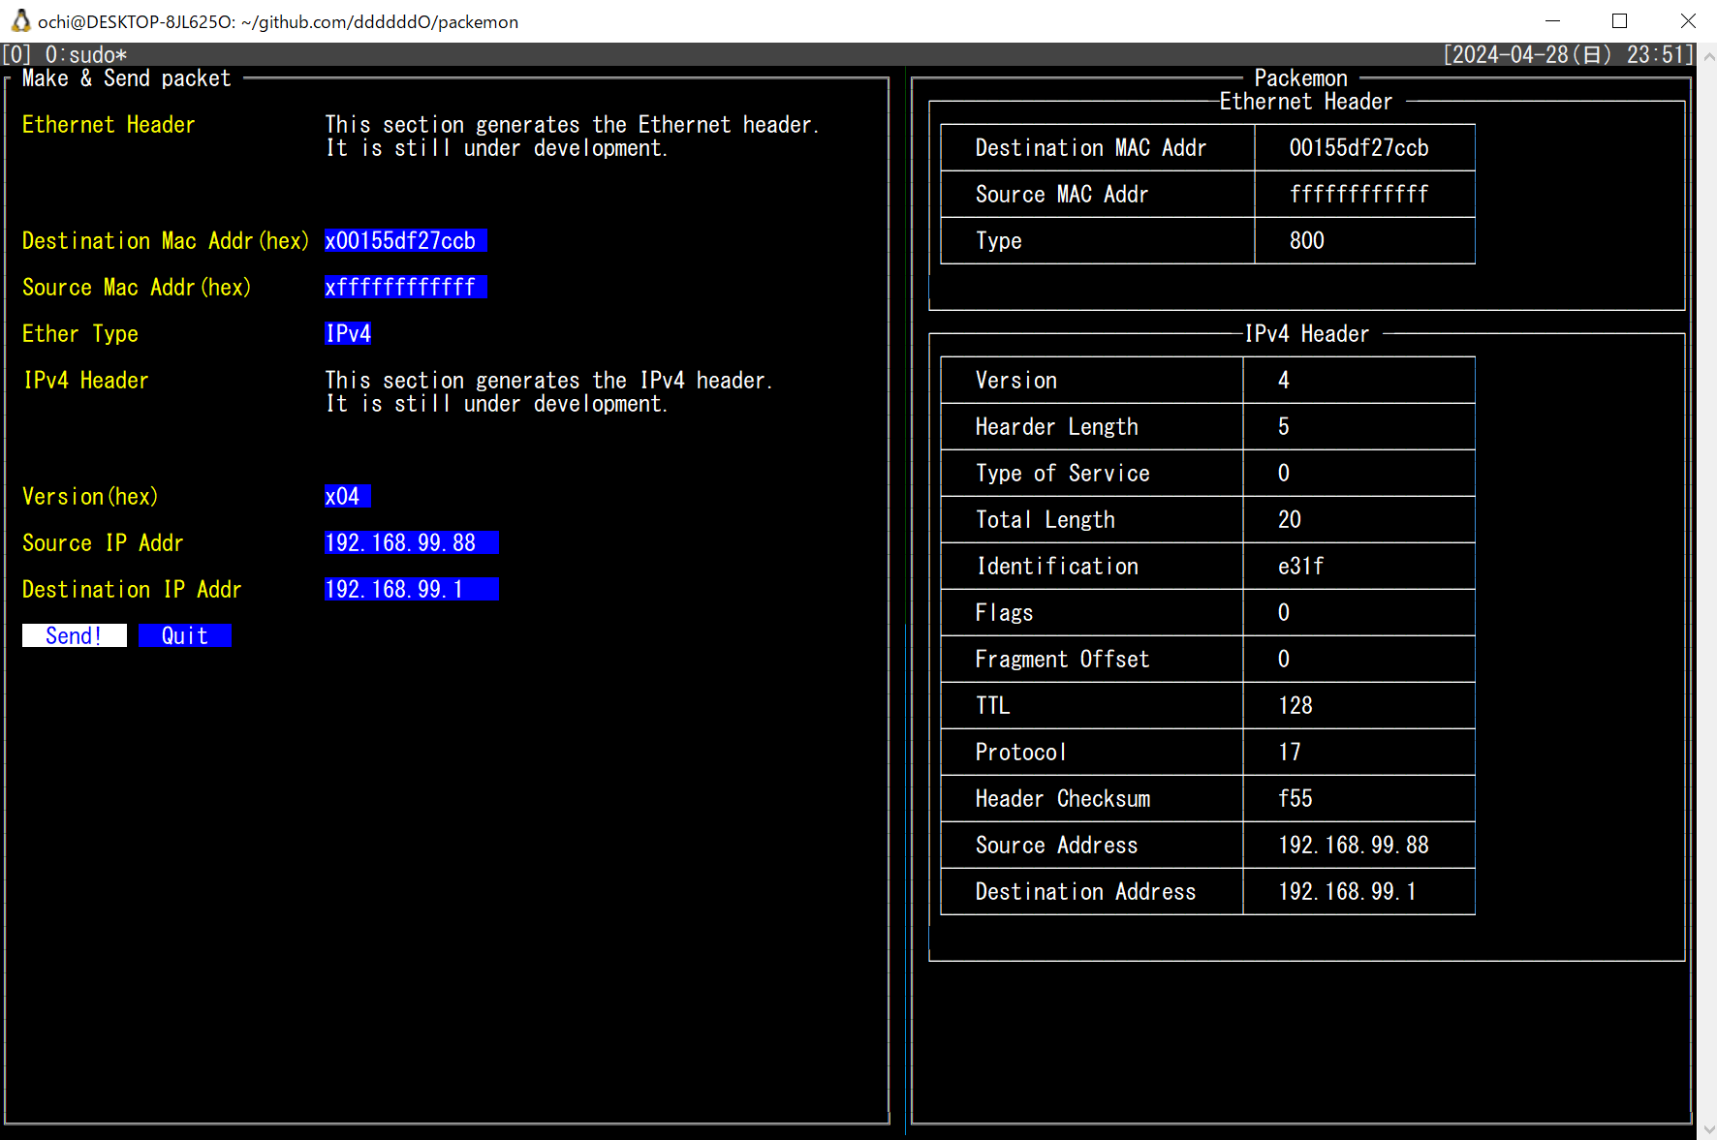Select the tmux window 0:sudo tab
The height and width of the screenshot is (1140, 1717).
click(x=85, y=55)
